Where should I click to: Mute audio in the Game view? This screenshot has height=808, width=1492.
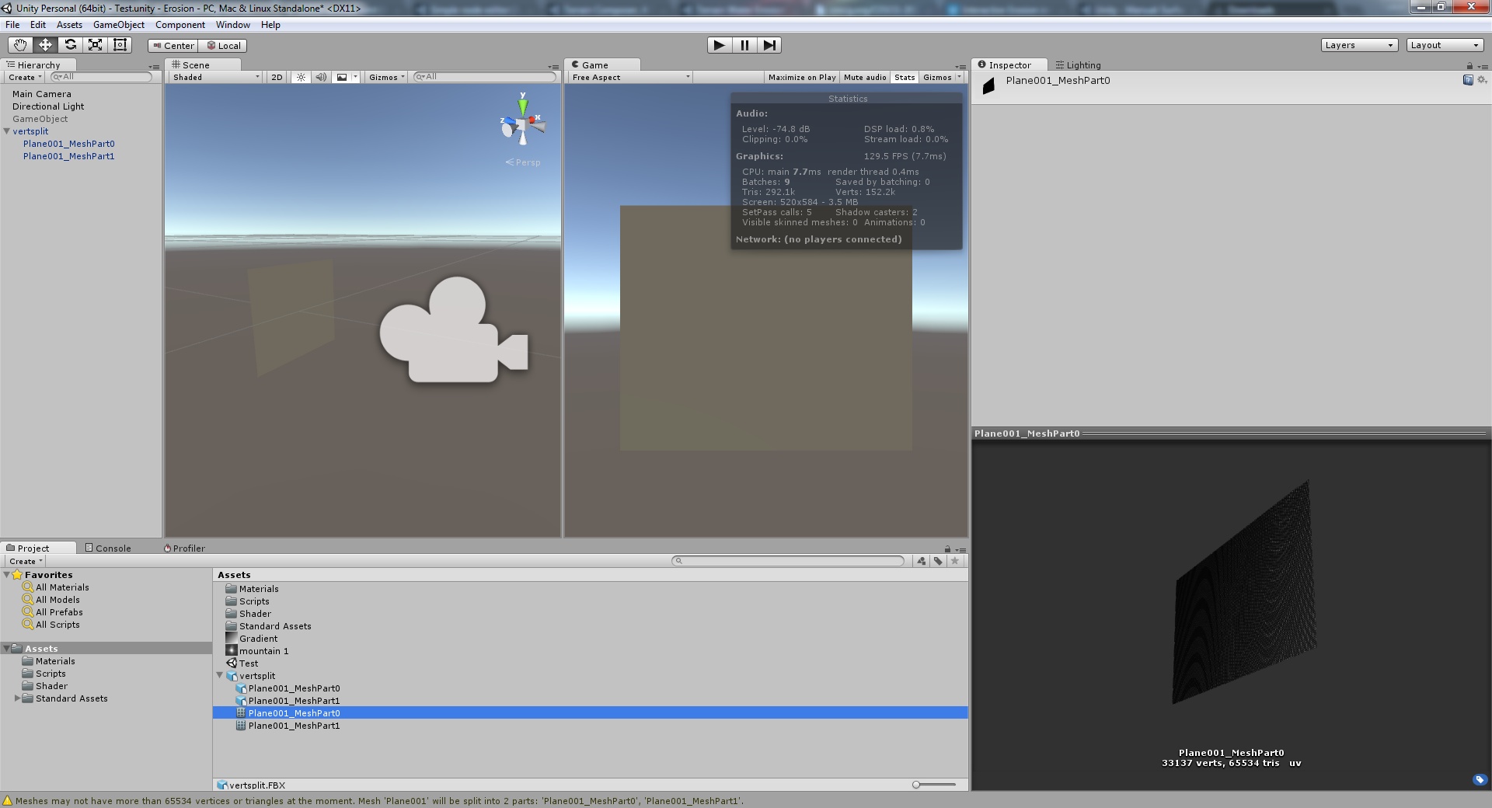coord(864,77)
